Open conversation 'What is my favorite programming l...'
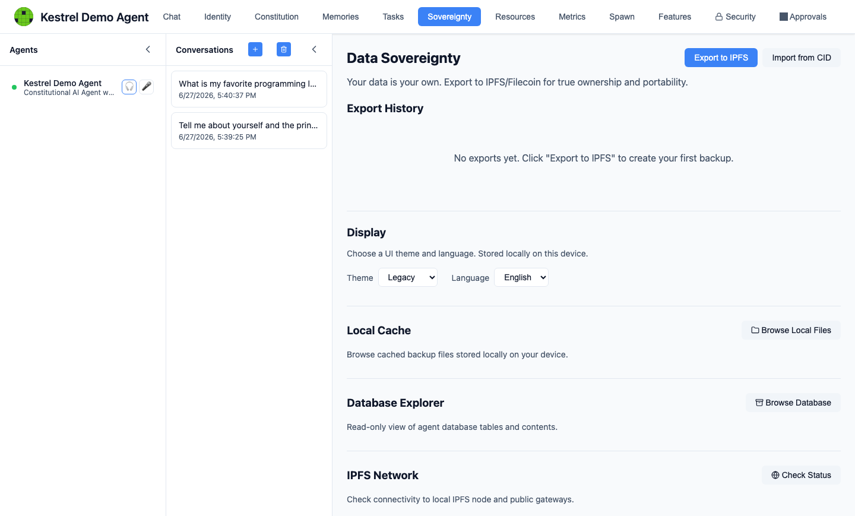This screenshot has width=855, height=516. pyautogui.click(x=249, y=89)
